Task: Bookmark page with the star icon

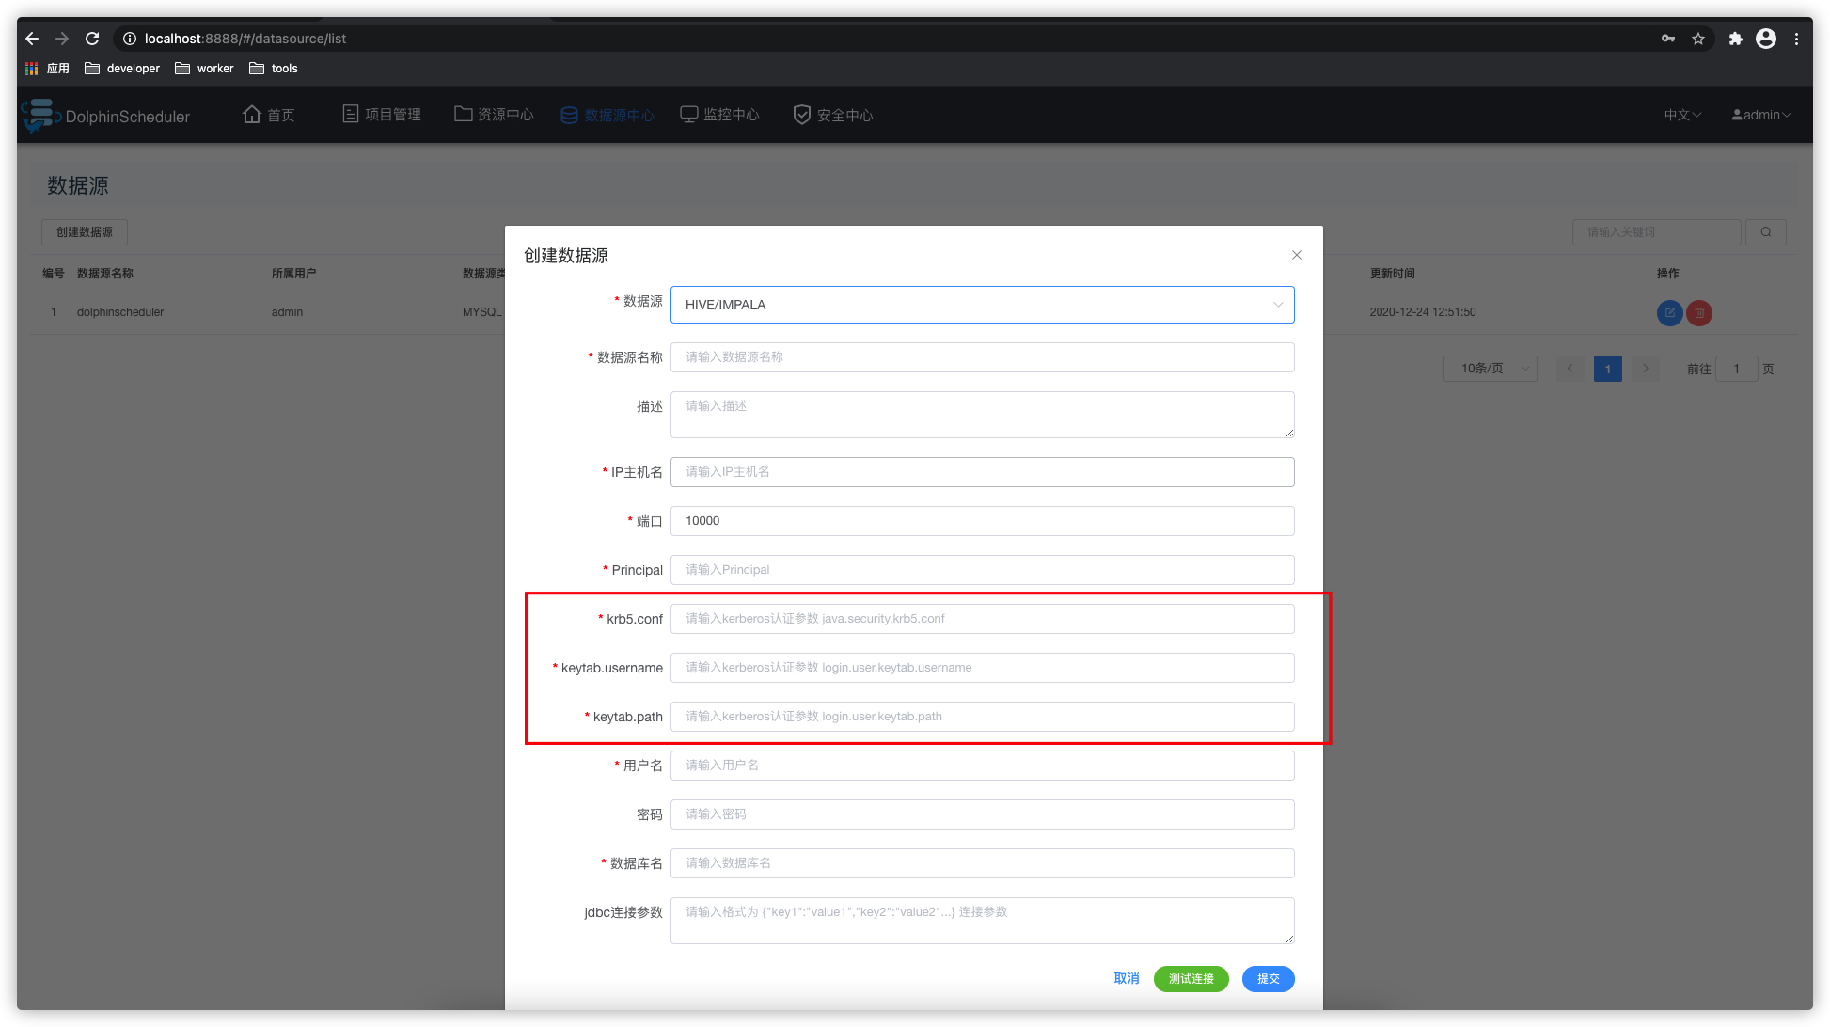Action: tap(1697, 39)
